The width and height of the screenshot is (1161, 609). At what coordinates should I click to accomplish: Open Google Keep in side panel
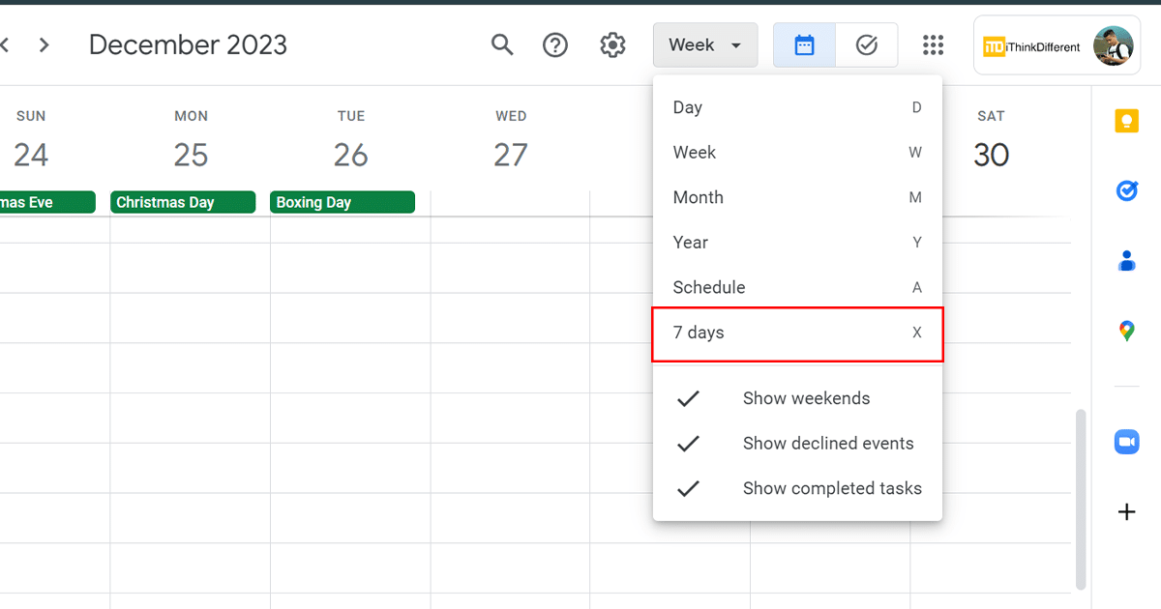pos(1126,121)
